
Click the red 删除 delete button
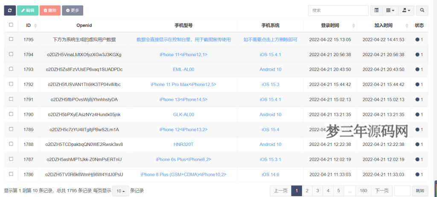[50, 10]
